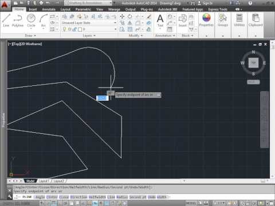The height and width of the screenshot is (206, 275).
Task: Open the Express Tools ribbon tab
Action: 218,9
